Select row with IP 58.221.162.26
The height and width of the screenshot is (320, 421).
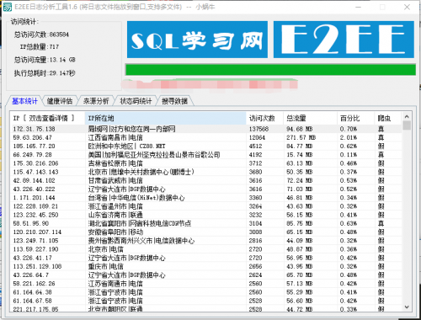tap(206, 284)
